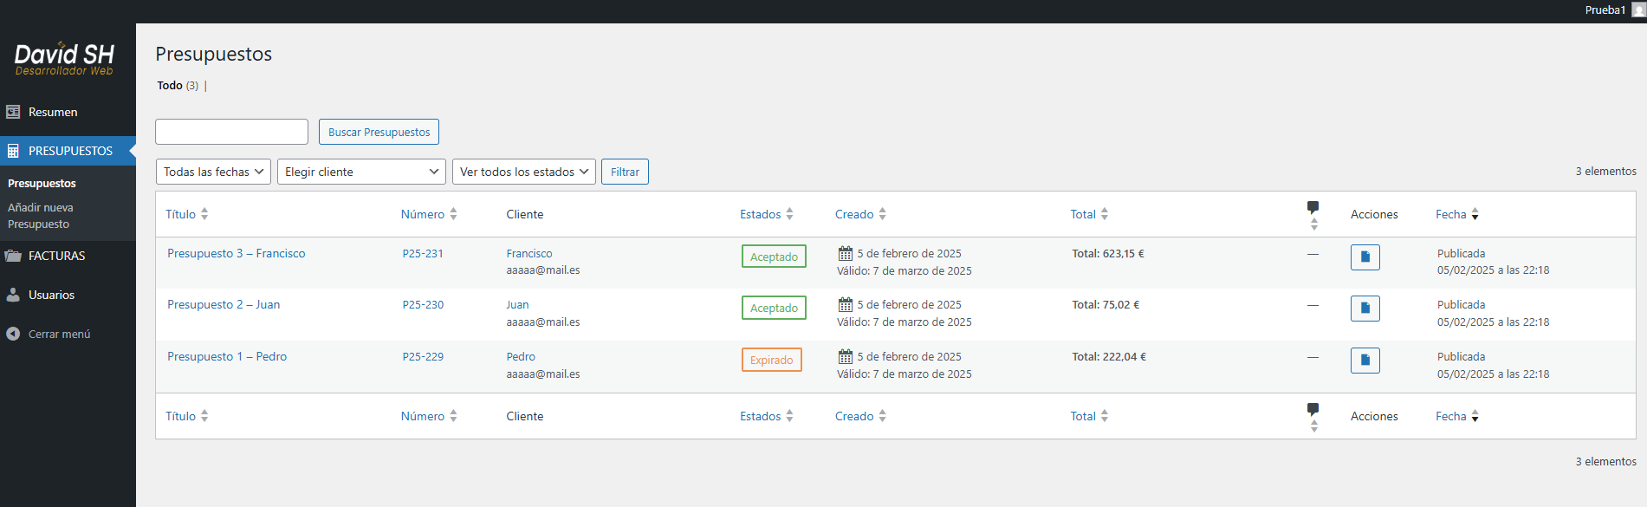Viewport: 1647px width, 507px height.
Task: Click the Juan client name text
Action: 517,304
